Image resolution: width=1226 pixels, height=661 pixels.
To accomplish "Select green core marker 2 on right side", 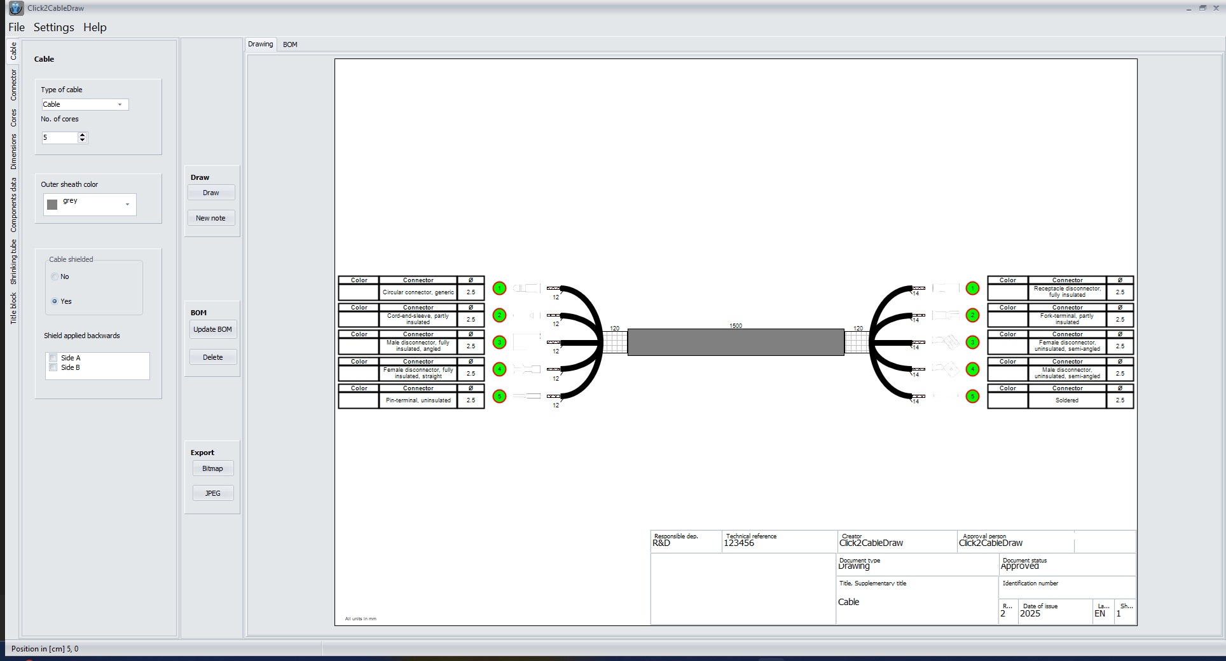I will coord(972,315).
